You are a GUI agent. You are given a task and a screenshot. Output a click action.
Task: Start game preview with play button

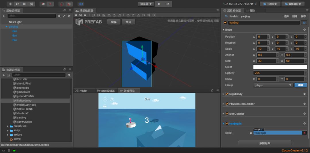(x=159, y=4)
